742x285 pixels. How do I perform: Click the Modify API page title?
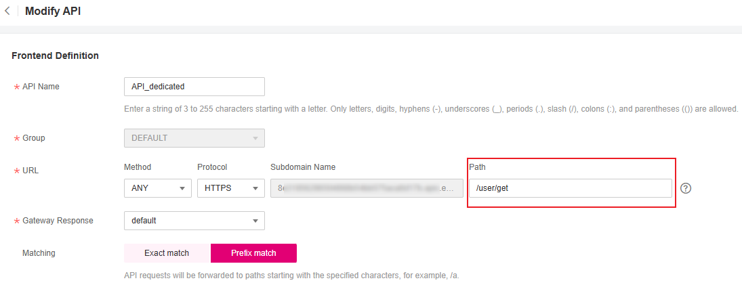(53, 12)
